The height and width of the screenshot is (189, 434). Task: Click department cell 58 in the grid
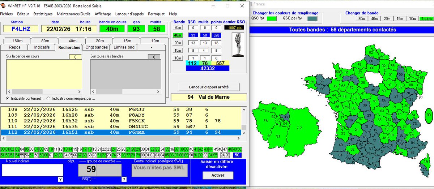tap(37, 155)
